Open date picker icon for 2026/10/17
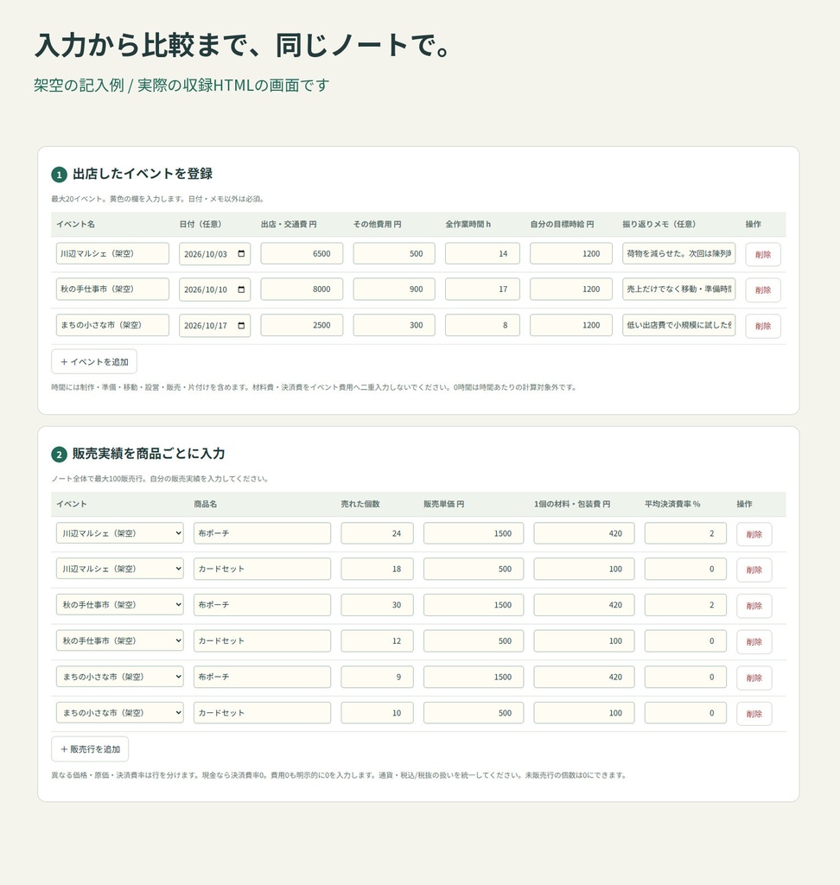 (241, 326)
